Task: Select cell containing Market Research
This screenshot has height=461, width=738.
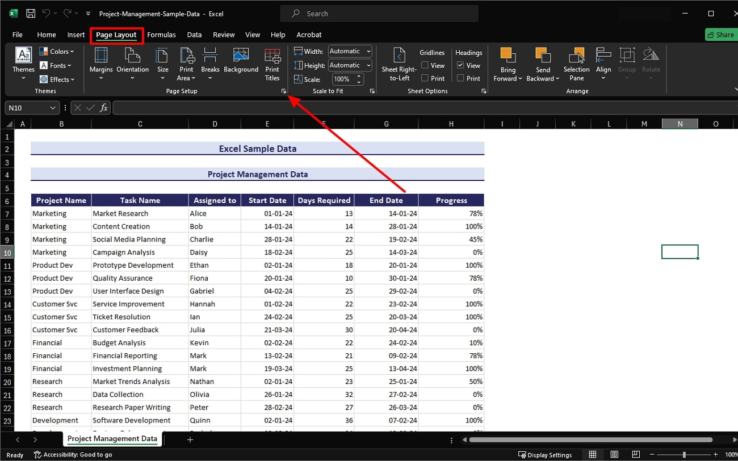Action: point(140,213)
